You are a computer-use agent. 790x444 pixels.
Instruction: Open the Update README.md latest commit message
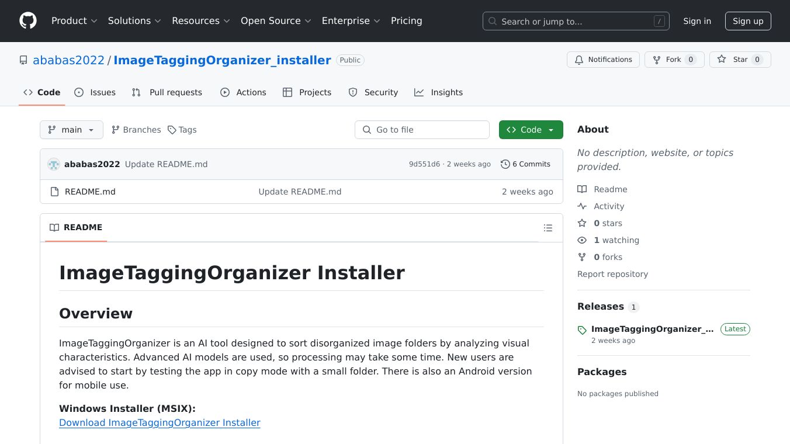click(167, 164)
